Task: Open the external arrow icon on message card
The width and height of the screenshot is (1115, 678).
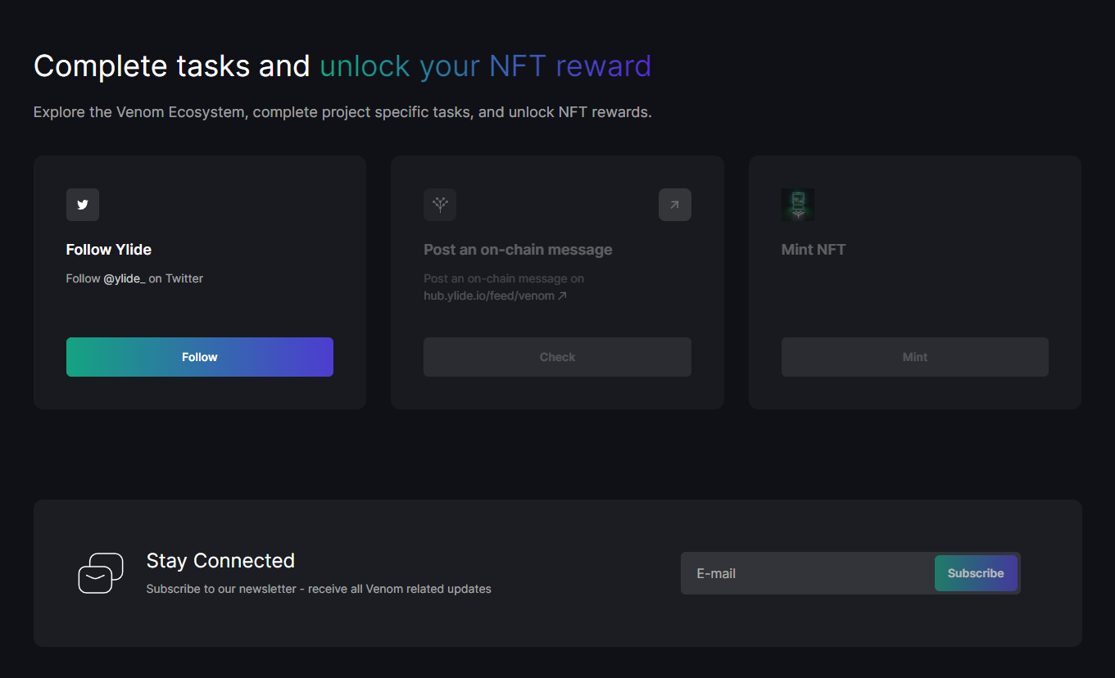Action: coord(675,205)
